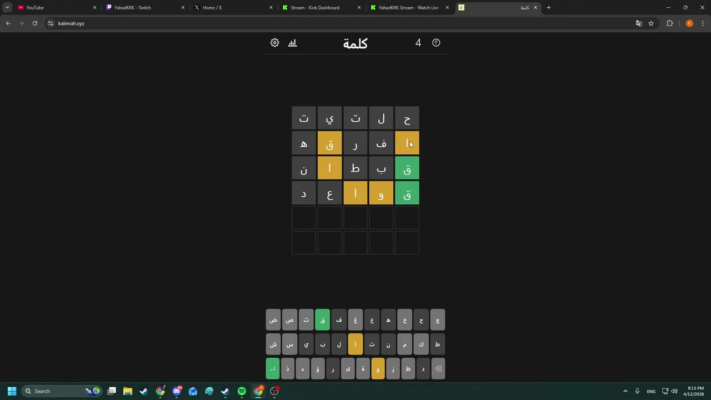Open the Chrome three-dot menu
The image size is (711, 400).
click(703, 23)
